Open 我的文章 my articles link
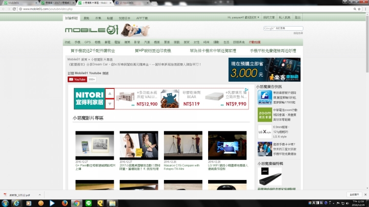The width and height of the screenshot is (369, 207). pos(269,17)
